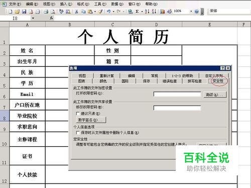Viewport: 251px width, 188px height.
Task: Open the 窗口 menu
Action: point(135,4)
